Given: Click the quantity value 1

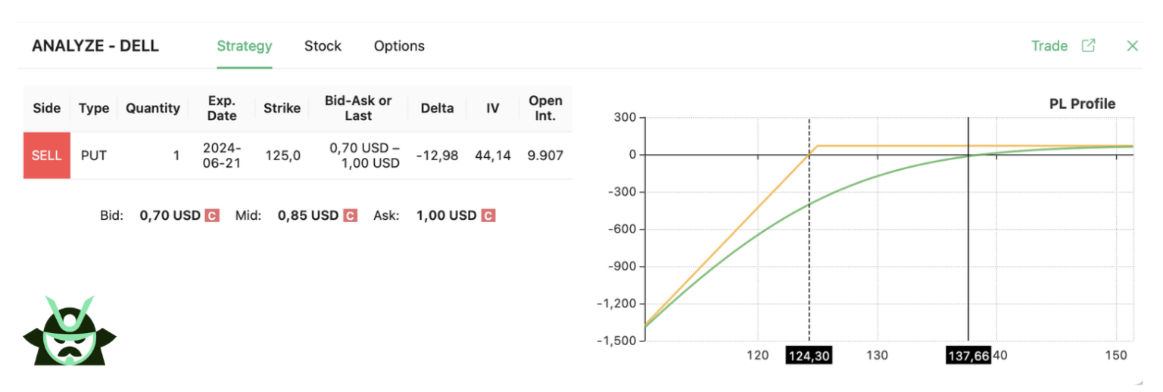Looking at the screenshot, I should click(x=176, y=156).
